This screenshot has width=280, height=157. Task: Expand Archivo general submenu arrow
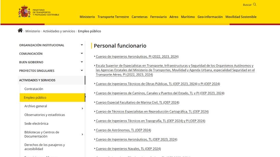82,108
